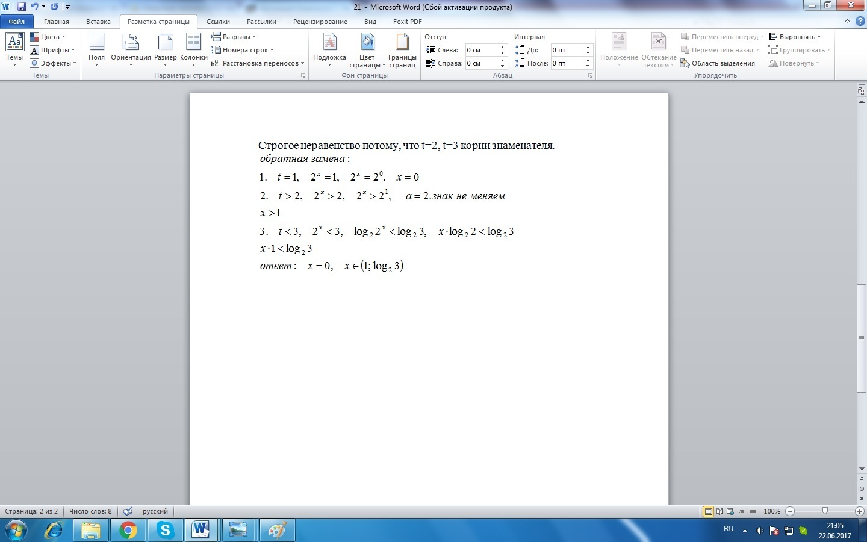Click the Область выделения selection pane button

click(x=718, y=63)
